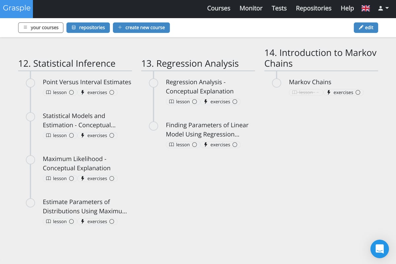Click the Grasple logo
This screenshot has height=264, width=396.
click(16, 8)
